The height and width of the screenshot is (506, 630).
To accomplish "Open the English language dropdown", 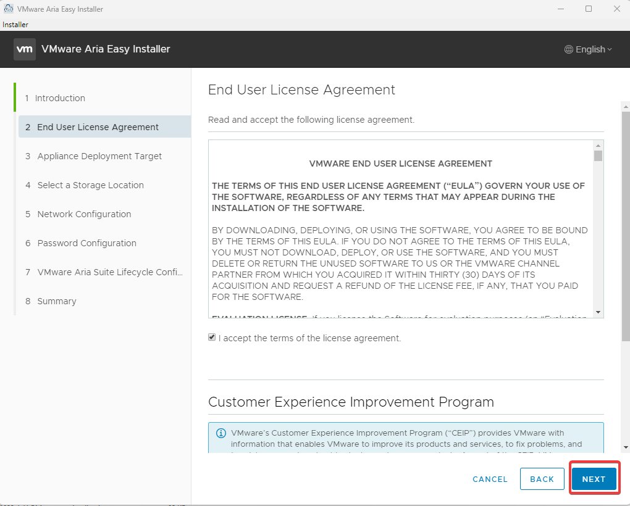I will coord(588,49).
